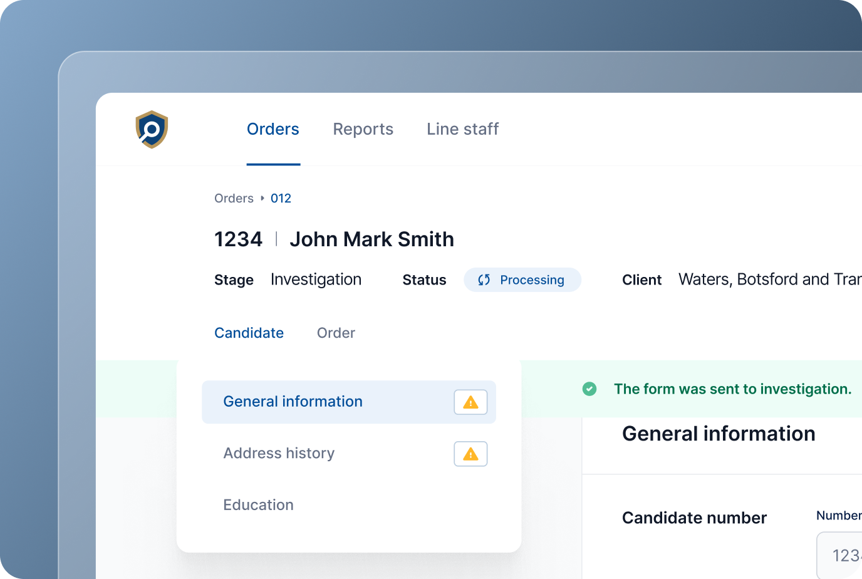Screen dimensions: 862x579
Task: Click client name Waters, Botsford text
Action: point(770,279)
